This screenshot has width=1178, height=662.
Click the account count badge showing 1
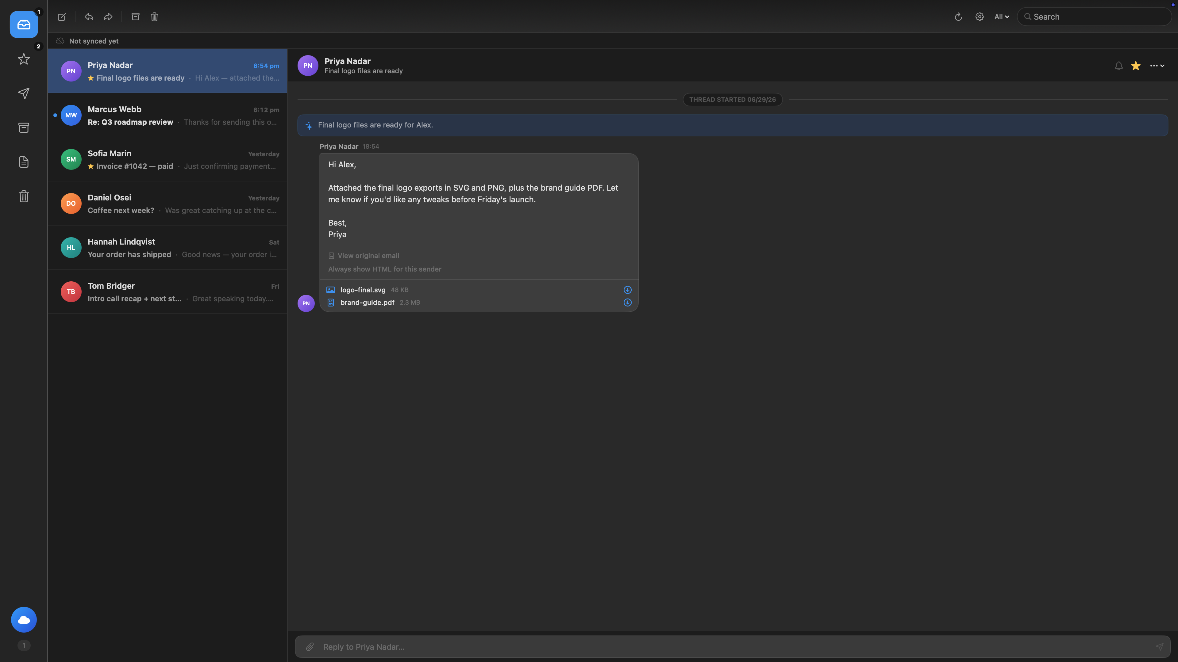(x=24, y=645)
